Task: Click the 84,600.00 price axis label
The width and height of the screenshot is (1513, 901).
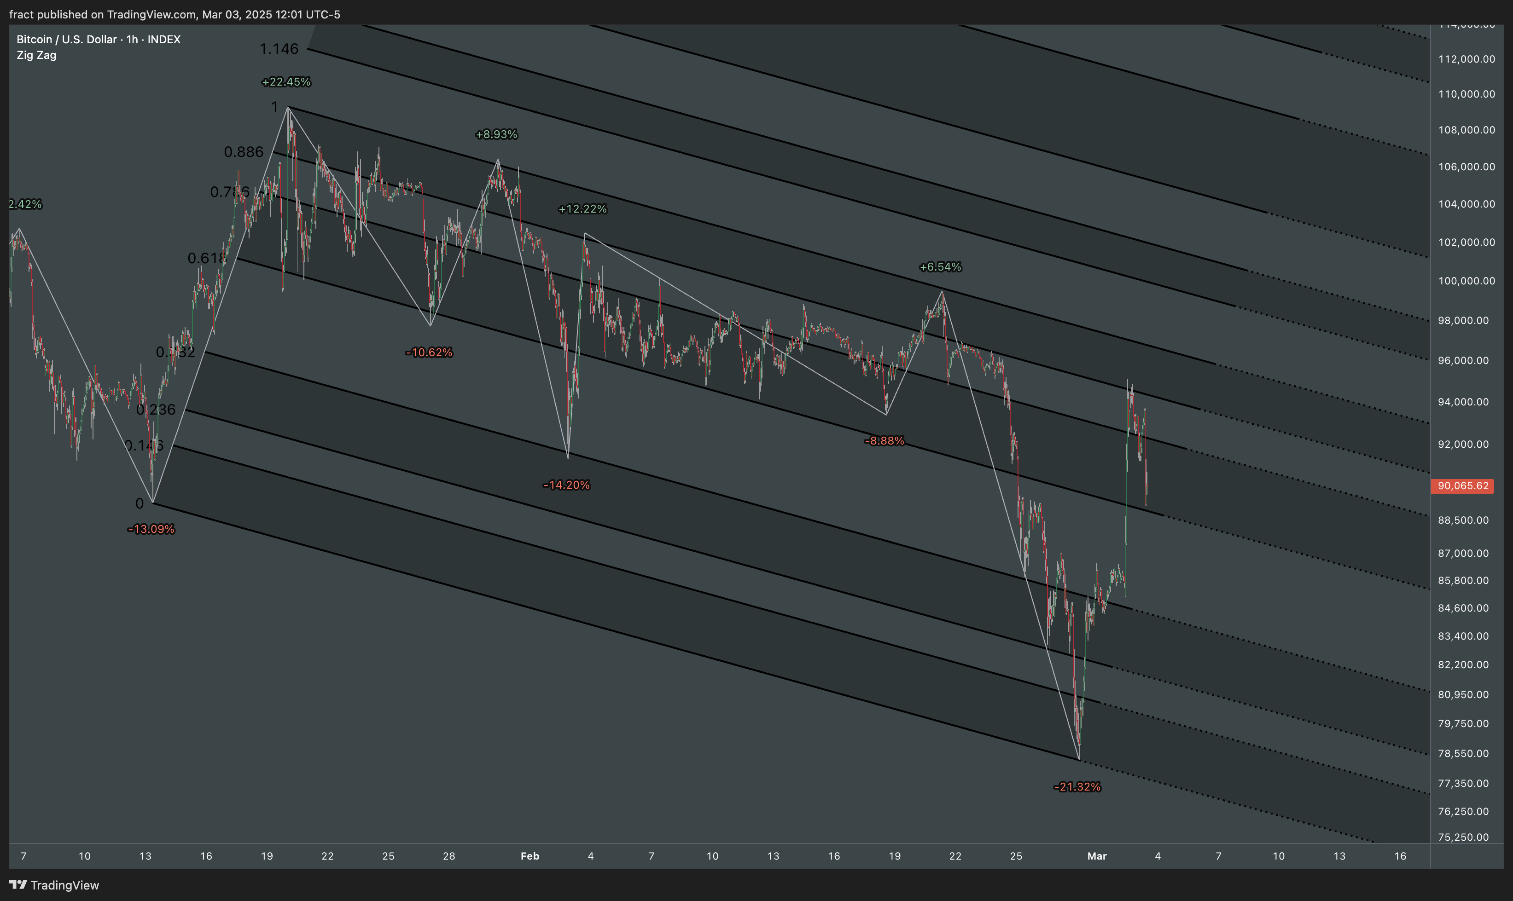Action: (1464, 608)
